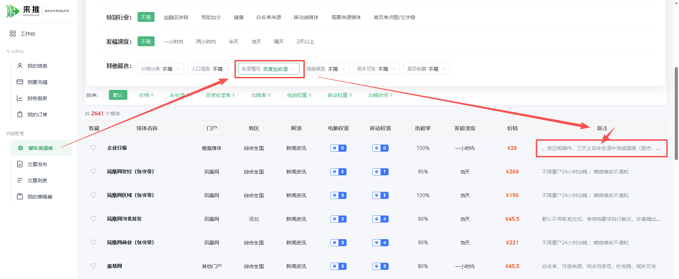679x279 pixels.
Task: Favorite 凤凰网财经 with heart icon
Action: pos(93,171)
